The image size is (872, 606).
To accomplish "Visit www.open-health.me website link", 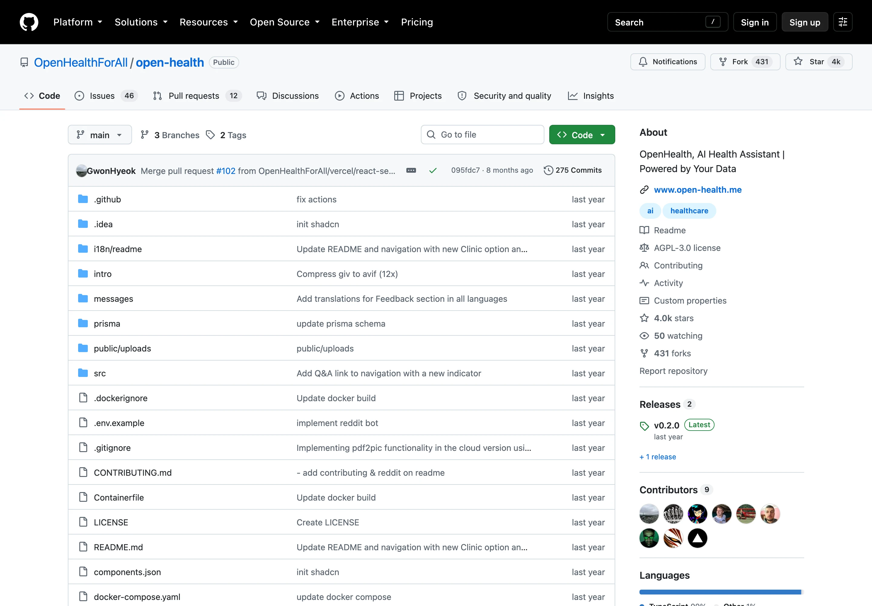I will pyautogui.click(x=697, y=189).
